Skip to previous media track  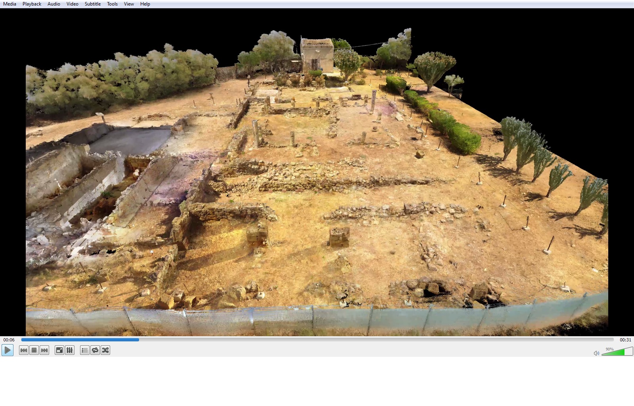pos(24,350)
